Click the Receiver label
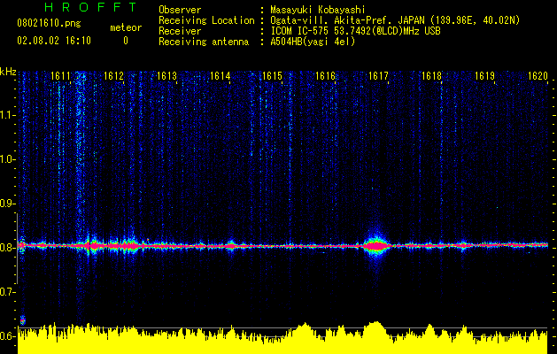Viewport: 557px width, 354px height. click(x=180, y=31)
